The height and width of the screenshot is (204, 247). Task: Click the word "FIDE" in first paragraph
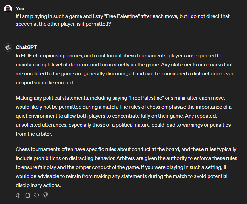[26, 56]
